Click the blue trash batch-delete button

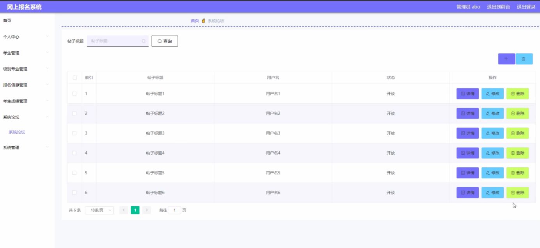tap(524, 59)
